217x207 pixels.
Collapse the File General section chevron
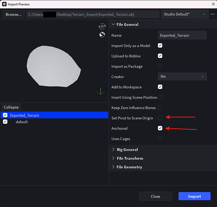[x=113, y=24]
